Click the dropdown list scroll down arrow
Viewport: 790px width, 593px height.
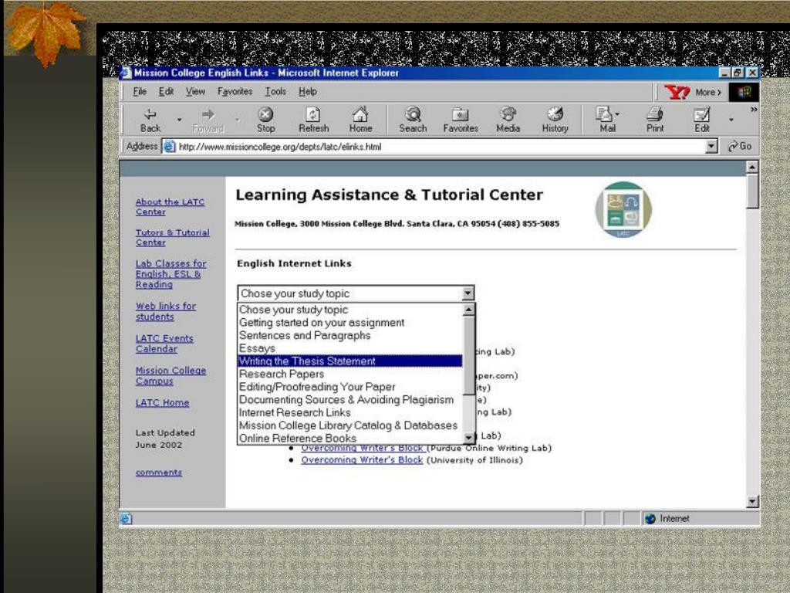[x=468, y=438]
